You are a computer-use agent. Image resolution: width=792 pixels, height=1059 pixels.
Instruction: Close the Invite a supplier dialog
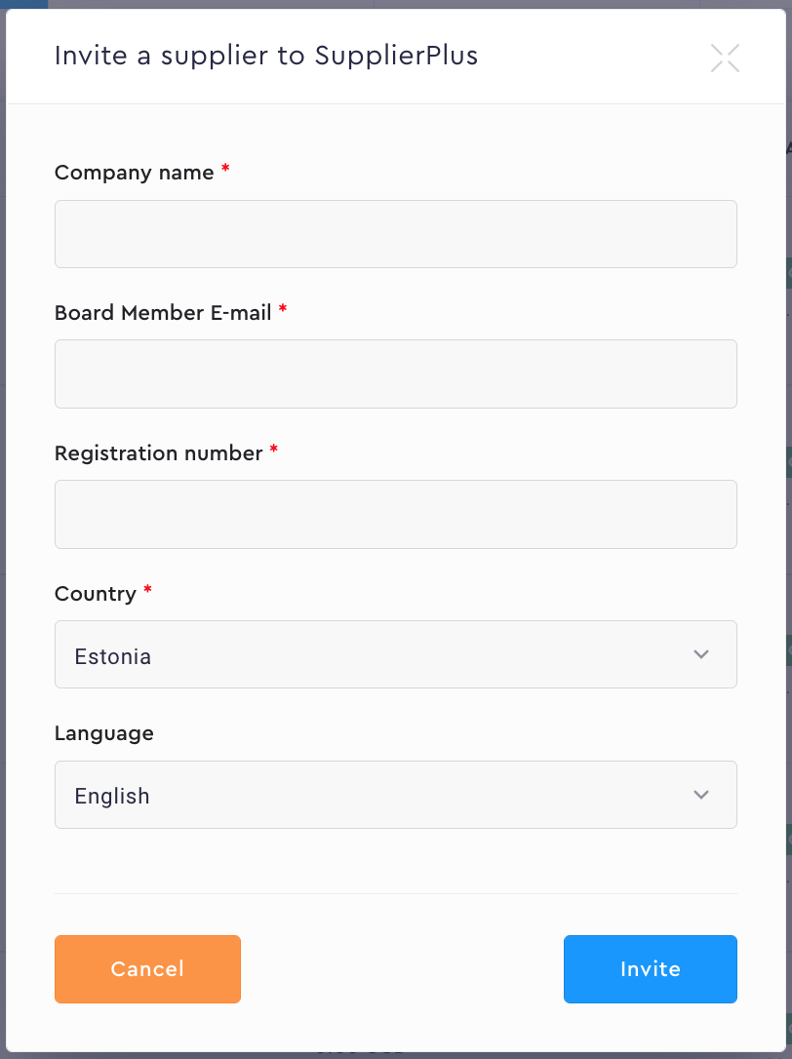[725, 59]
